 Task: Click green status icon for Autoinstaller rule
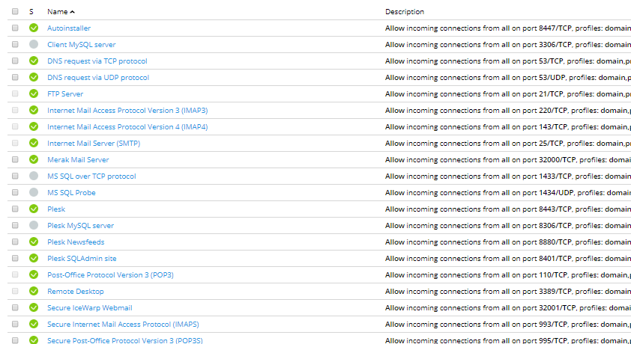(33, 28)
